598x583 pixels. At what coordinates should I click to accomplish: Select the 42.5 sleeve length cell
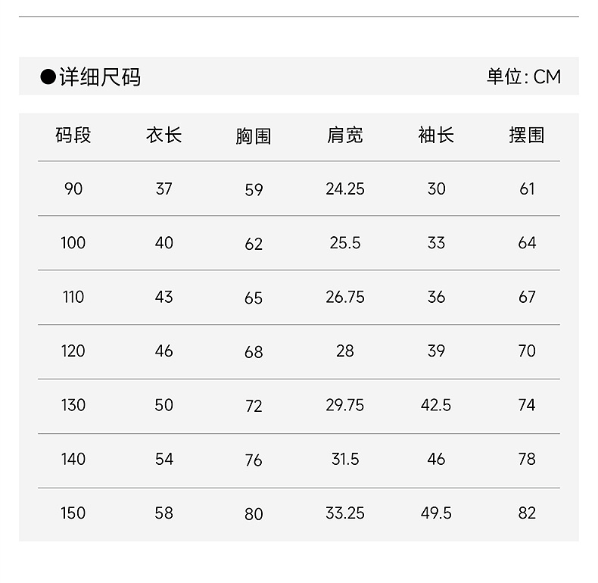click(436, 405)
